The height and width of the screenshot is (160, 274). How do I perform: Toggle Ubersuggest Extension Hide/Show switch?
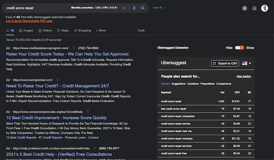(x=240, y=48)
